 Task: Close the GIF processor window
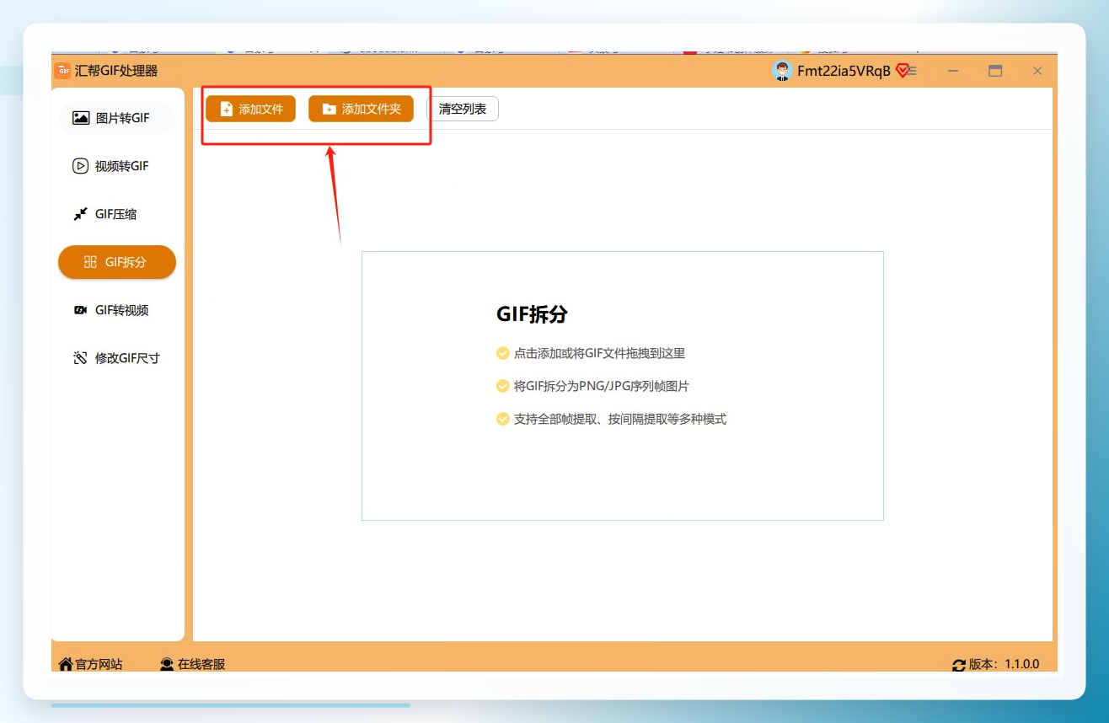point(1037,71)
